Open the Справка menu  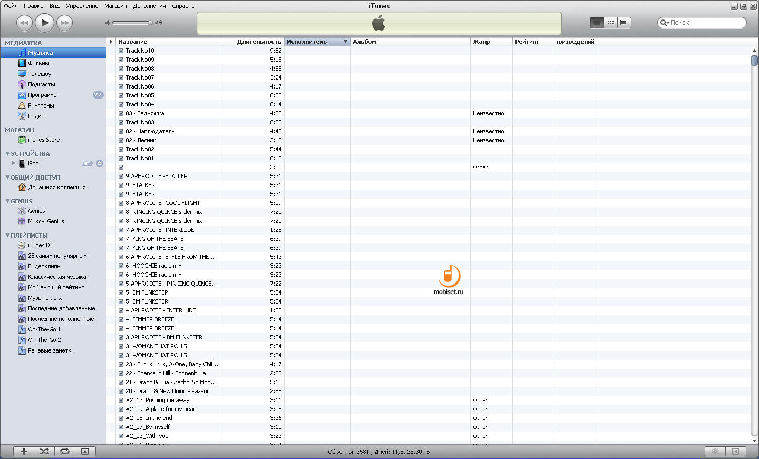click(183, 6)
